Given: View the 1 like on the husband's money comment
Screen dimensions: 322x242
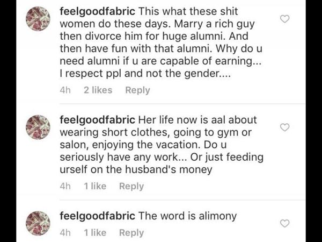Looking at the screenshot, I should pyautogui.click(x=95, y=186).
